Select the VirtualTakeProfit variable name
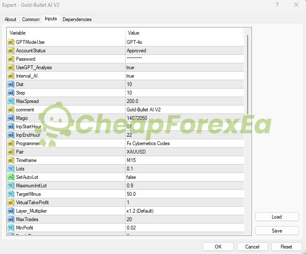The height and width of the screenshot is (254, 306). click(33, 203)
